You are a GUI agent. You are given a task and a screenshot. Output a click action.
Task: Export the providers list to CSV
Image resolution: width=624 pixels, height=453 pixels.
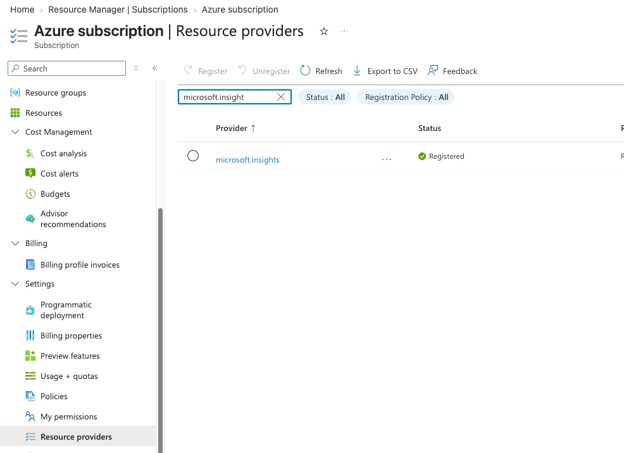[x=385, y=71]
